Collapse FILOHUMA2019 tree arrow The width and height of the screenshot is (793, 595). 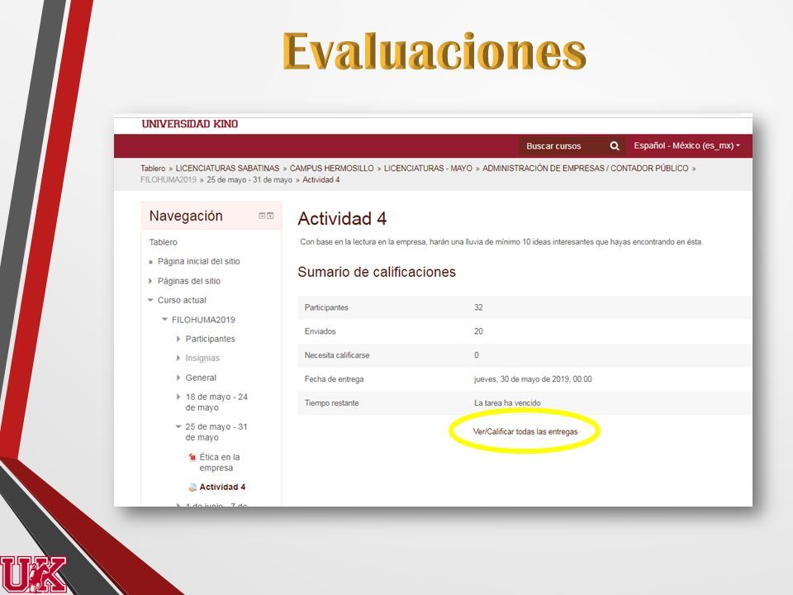(x=164, y=319)
